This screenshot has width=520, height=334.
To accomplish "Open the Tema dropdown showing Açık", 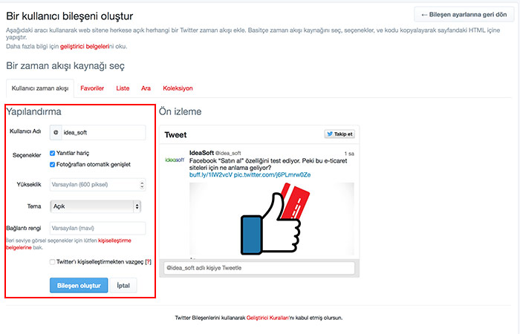I will tap(96, 206).
